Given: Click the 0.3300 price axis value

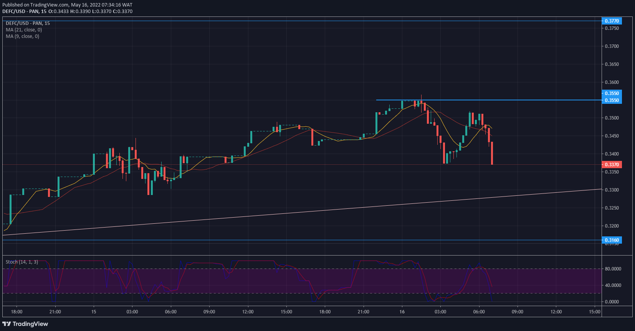Looking at the screenshot, I should (x=612, y=190).
